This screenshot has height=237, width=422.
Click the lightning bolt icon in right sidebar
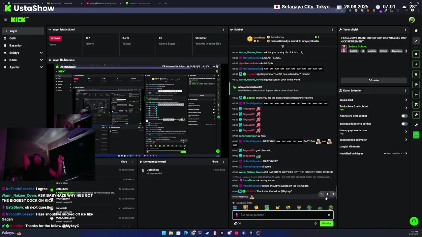pos(416,64)
